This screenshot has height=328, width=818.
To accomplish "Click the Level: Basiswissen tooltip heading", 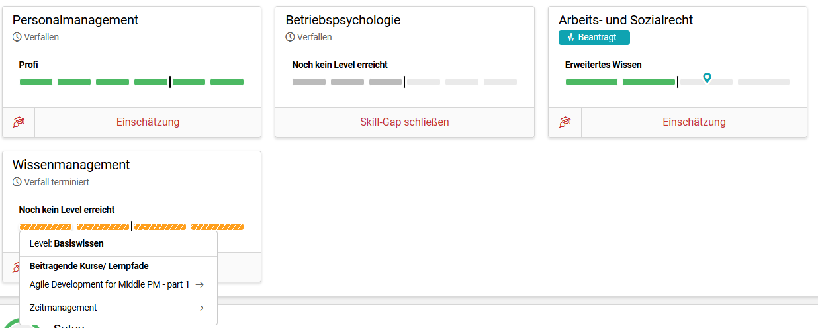I will tap(67, 243).
